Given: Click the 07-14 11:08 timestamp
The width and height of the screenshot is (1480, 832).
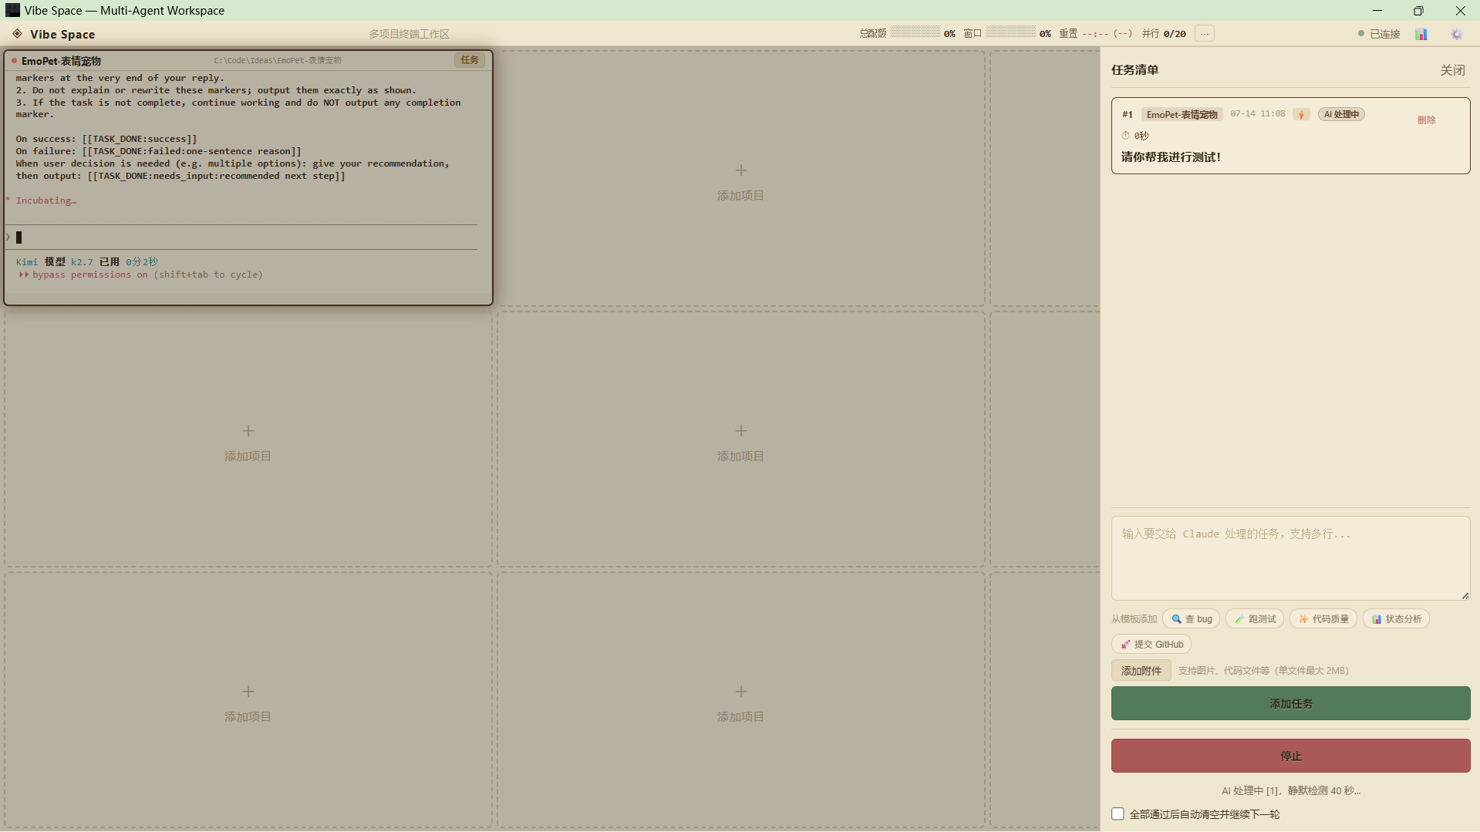Looking at the screenshot, I should coord(1257,113).
